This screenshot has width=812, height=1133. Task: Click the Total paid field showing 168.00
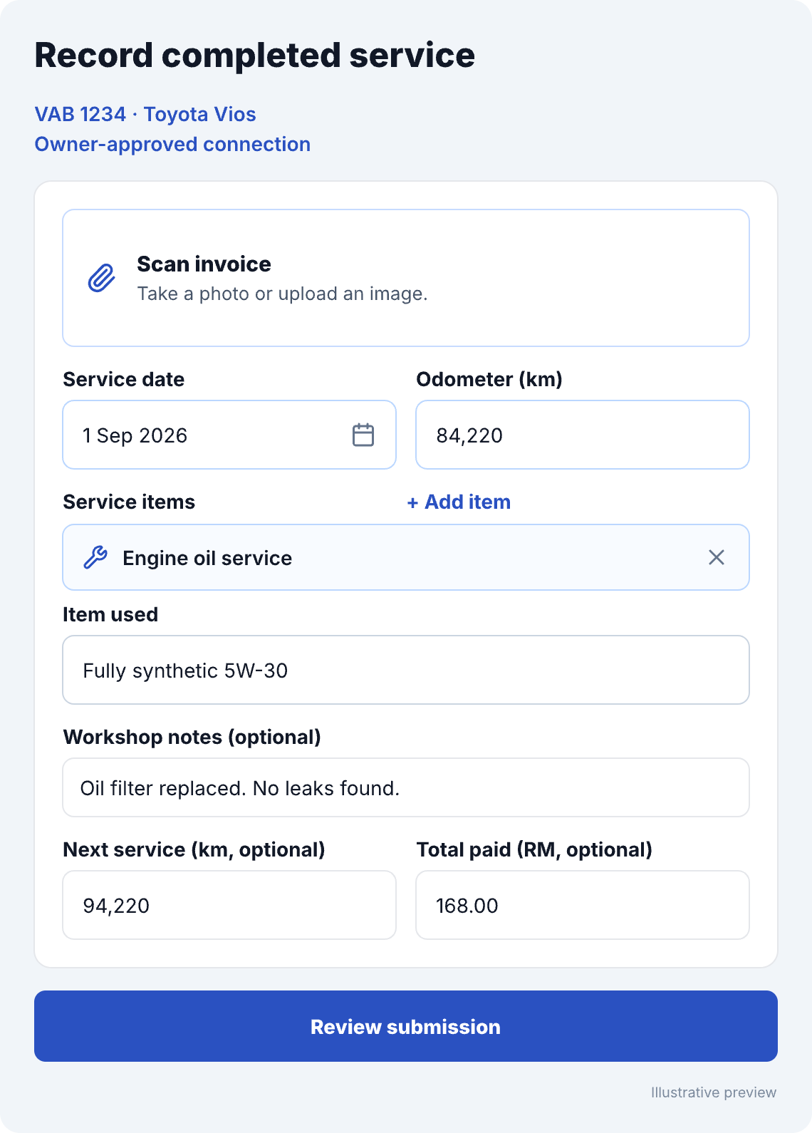pos(583,905)
